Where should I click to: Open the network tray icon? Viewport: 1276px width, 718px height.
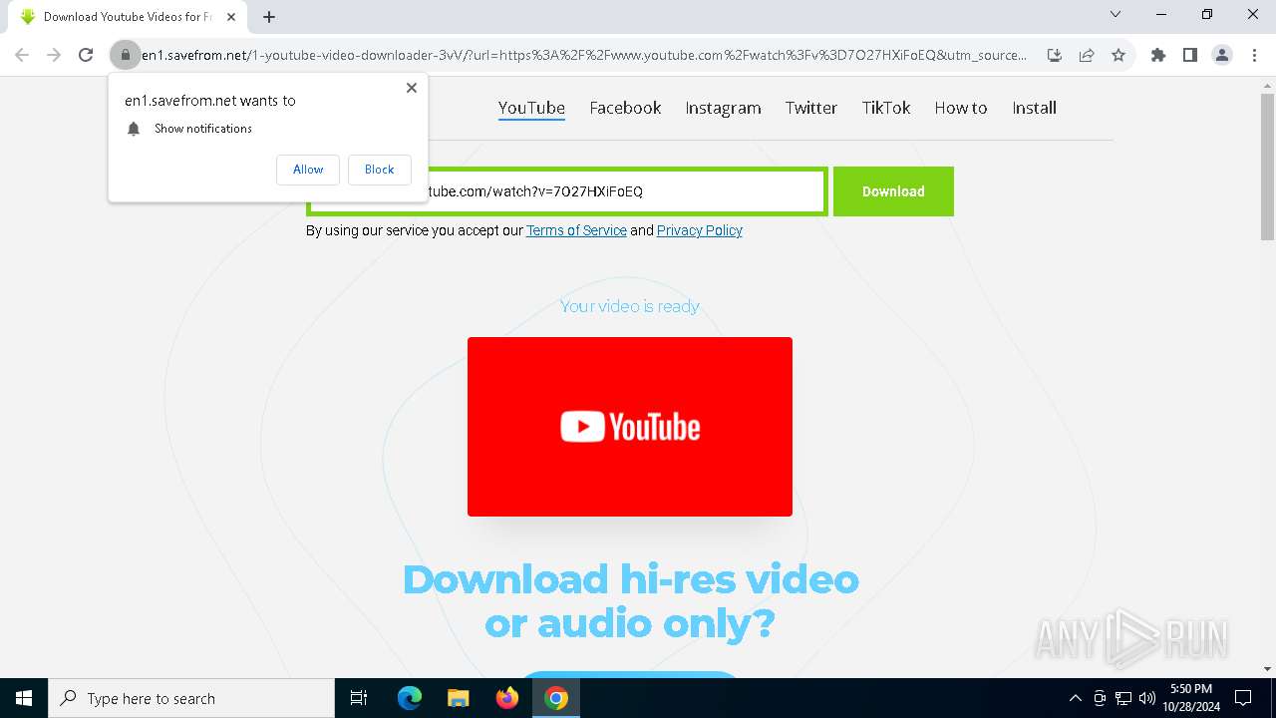(1123, 698)
